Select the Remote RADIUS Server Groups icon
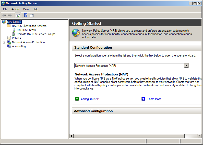Image resolution: width=203 pixels, height=145 pixels. coord(14,34)
